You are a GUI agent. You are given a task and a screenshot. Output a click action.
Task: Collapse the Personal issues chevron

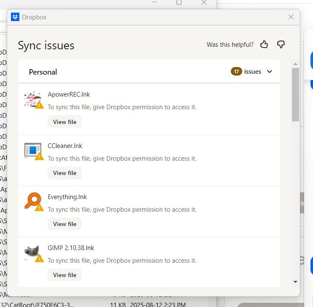tap(269, 72)
